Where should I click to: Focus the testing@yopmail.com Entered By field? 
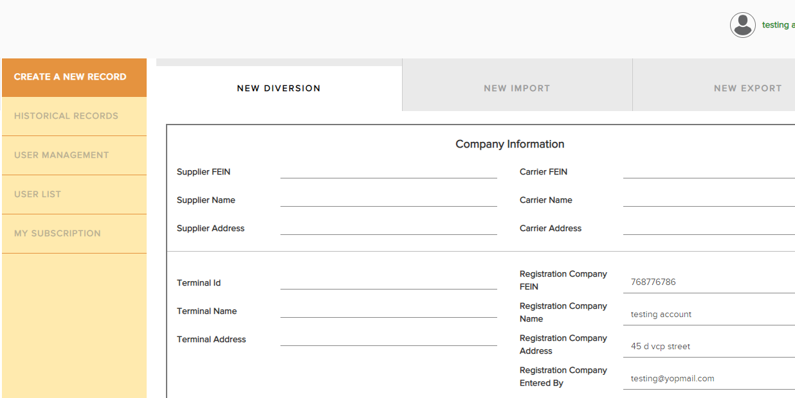tap(709, 378)
